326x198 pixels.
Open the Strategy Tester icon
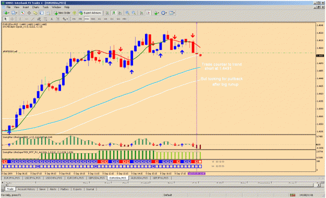point(48,13)
